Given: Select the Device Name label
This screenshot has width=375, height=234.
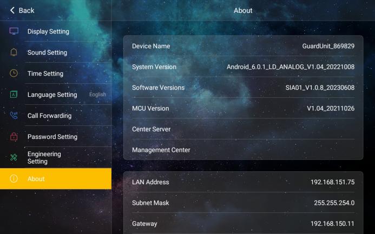Looking at the screenshot, I should click(x=151, y=46).
